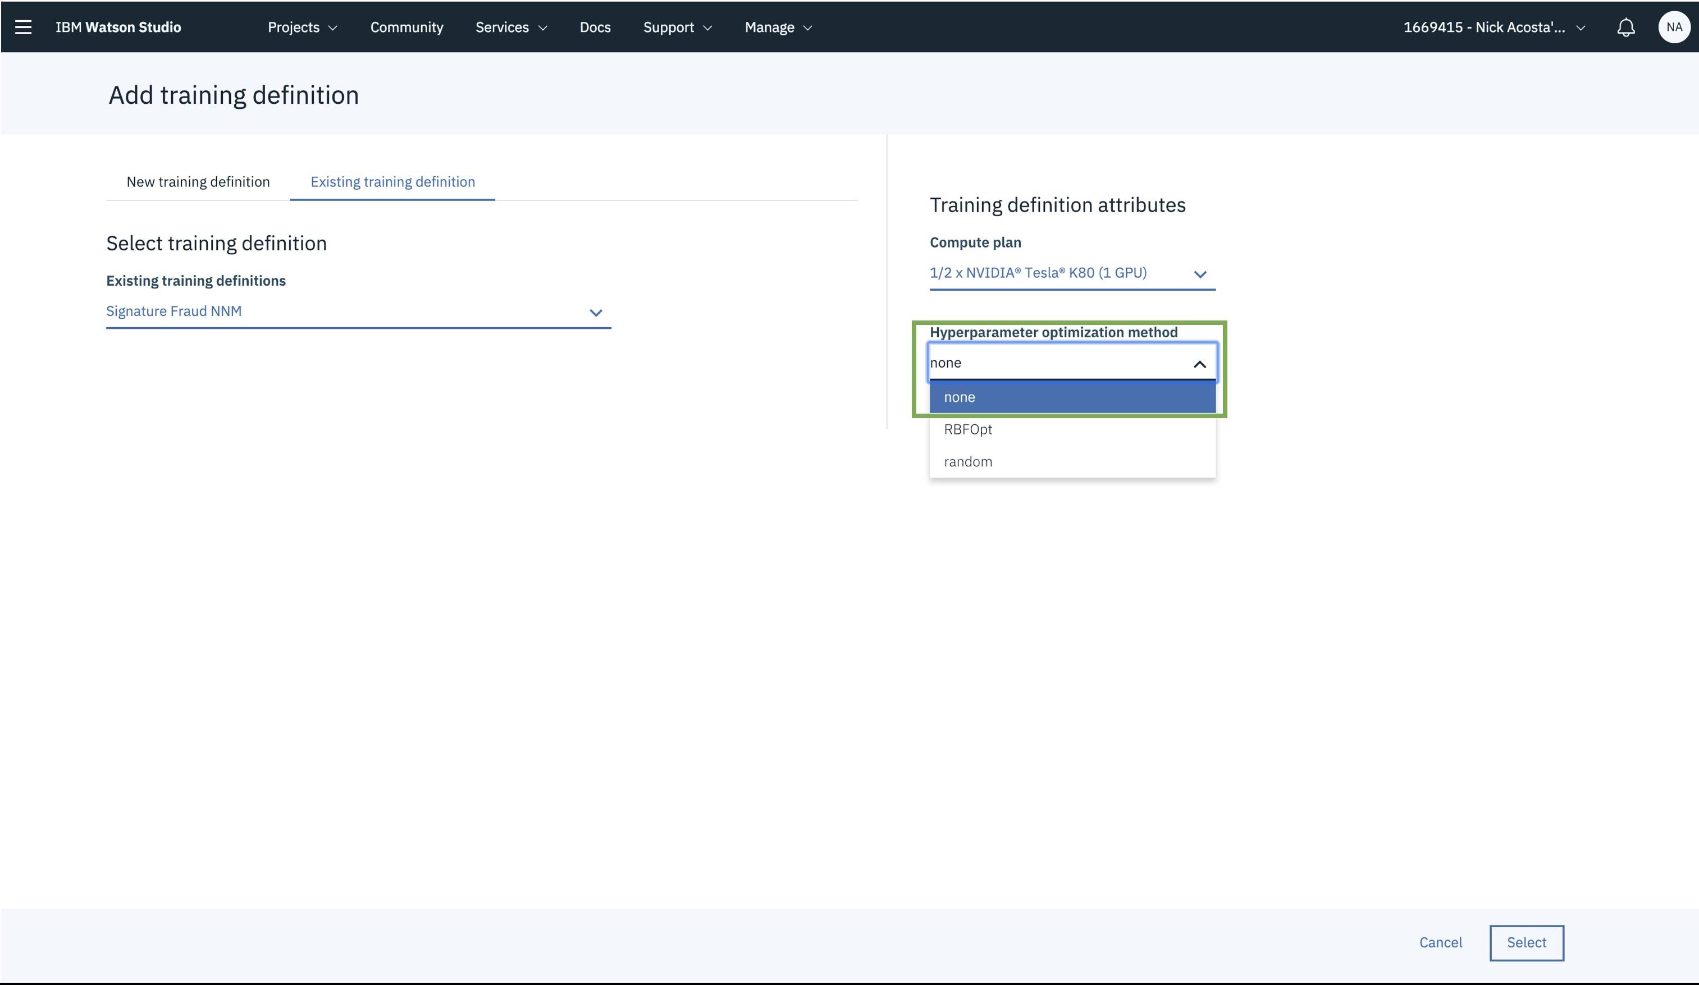Open the Community page

[407, 27]
